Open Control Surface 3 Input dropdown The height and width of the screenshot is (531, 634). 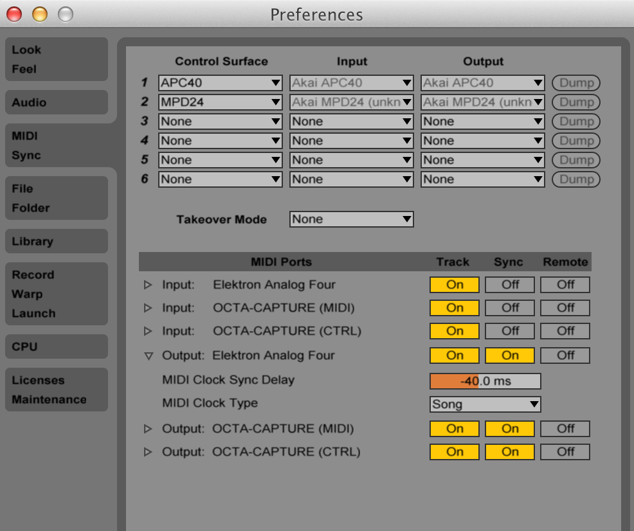click(x=351, y=122)
